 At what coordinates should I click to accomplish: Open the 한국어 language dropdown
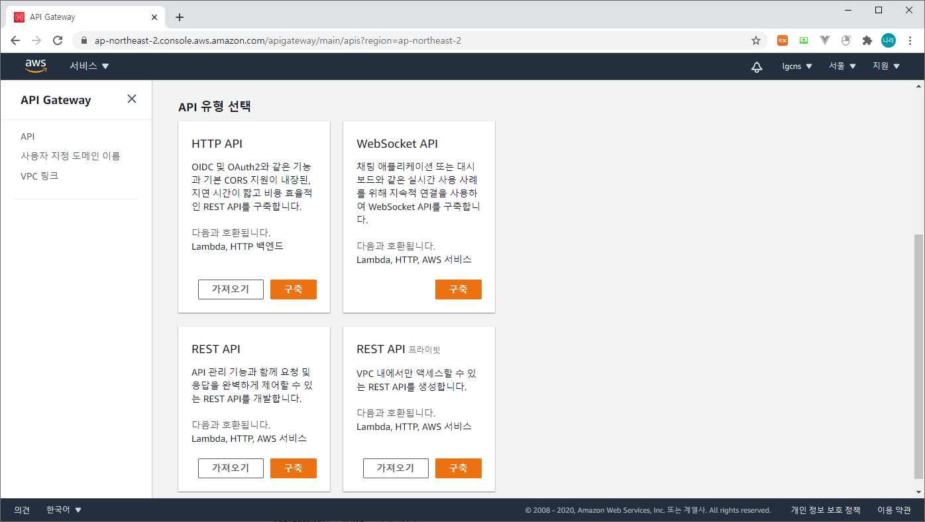pyautogui.click(x=64, y=510)
